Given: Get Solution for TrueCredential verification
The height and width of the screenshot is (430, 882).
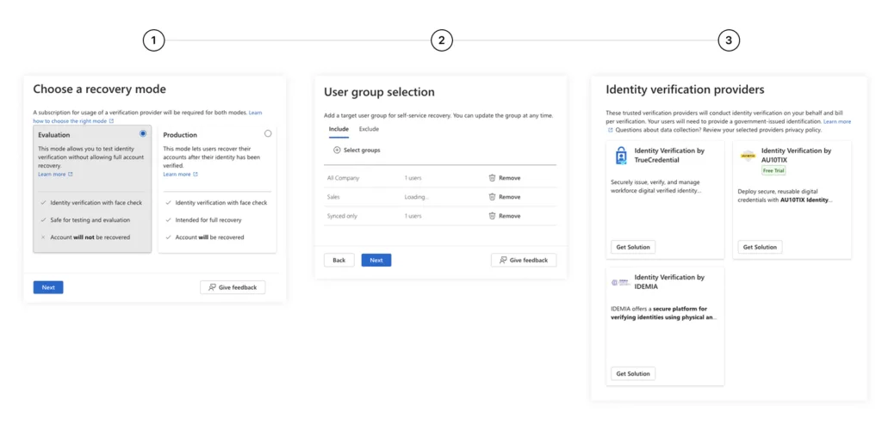Looking at the screenshot, I should click(x=633, y=247).
